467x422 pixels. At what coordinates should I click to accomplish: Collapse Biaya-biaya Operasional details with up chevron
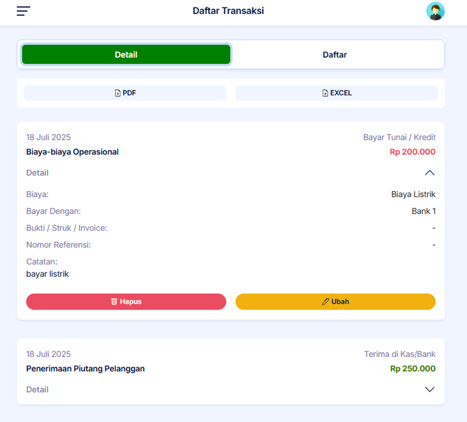pos(430,173)
